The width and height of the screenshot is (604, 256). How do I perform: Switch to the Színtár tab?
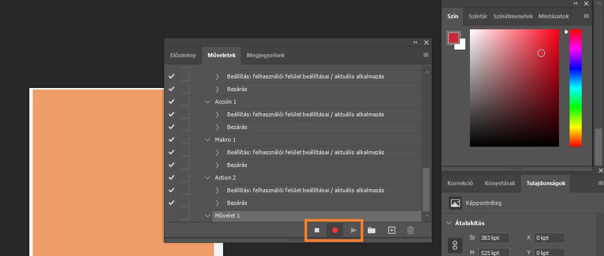478,16
